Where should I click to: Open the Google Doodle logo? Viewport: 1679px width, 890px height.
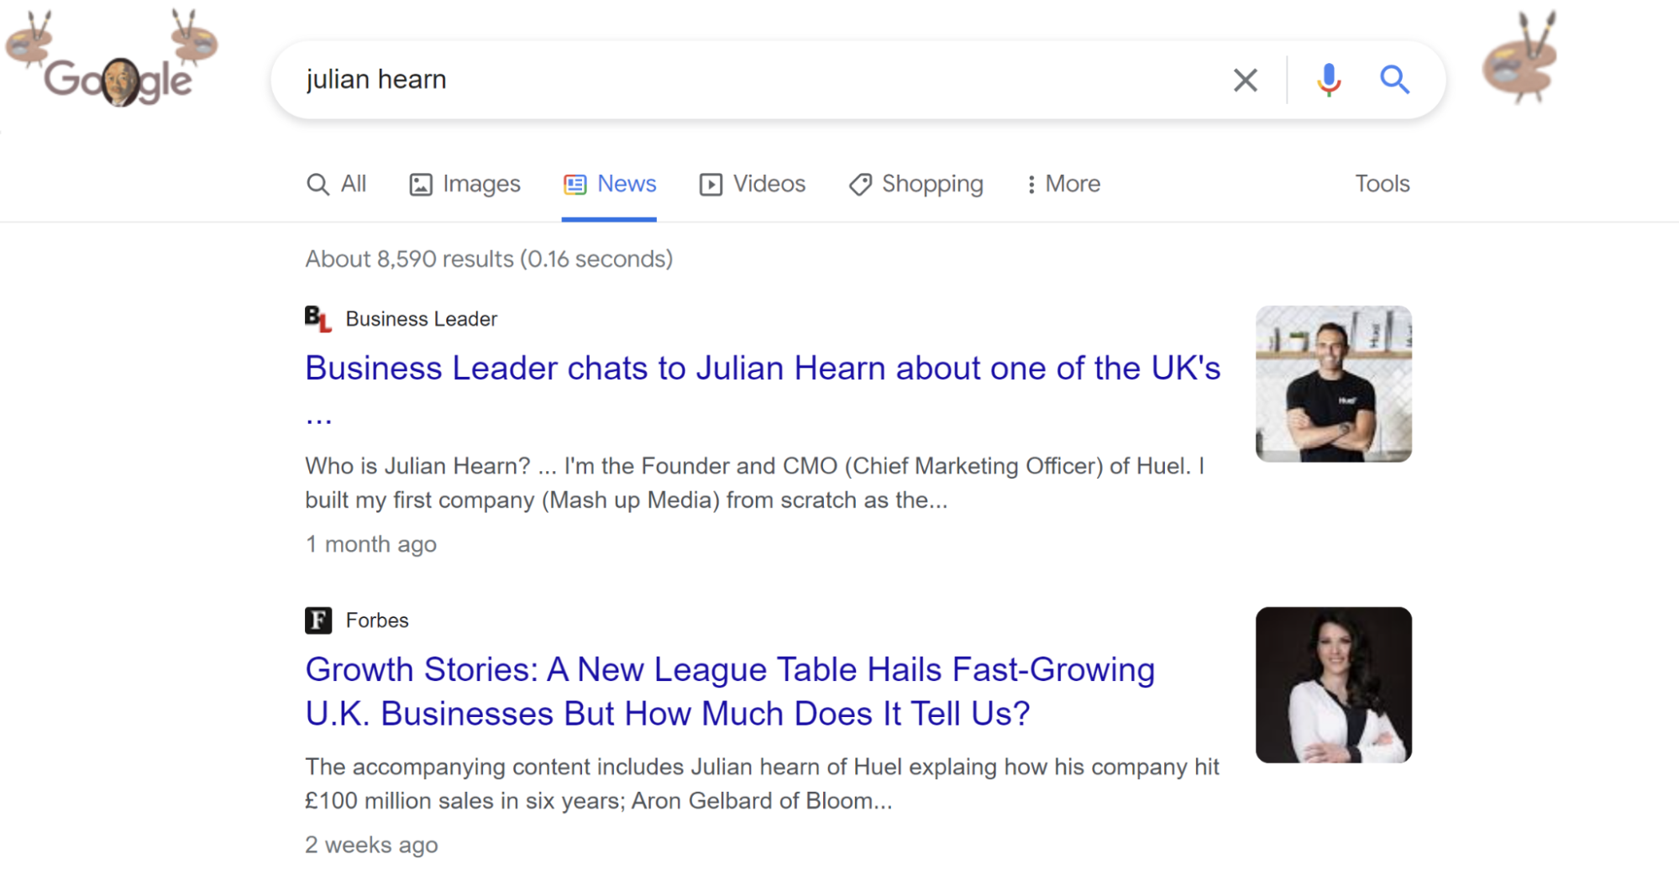click(116, 80)
